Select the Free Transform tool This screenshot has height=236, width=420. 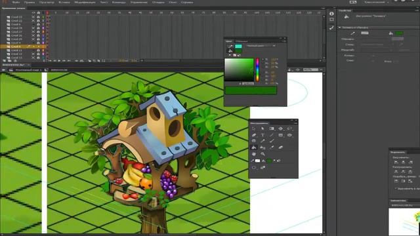[272, 128]
